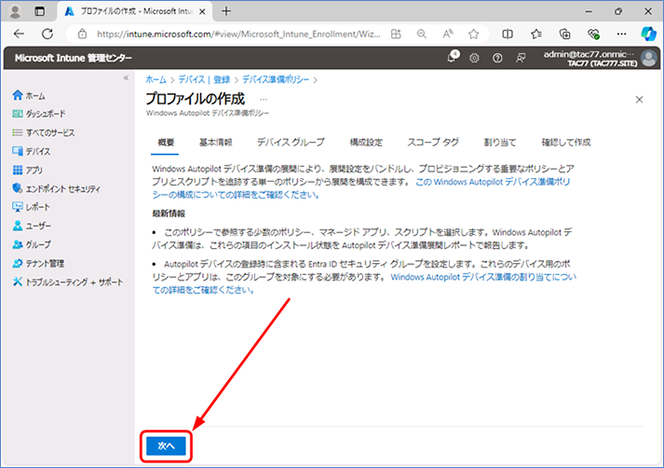This screenshot has width=664, height=468.
Task: Click the 次へ button
Action: click(166, 446)
